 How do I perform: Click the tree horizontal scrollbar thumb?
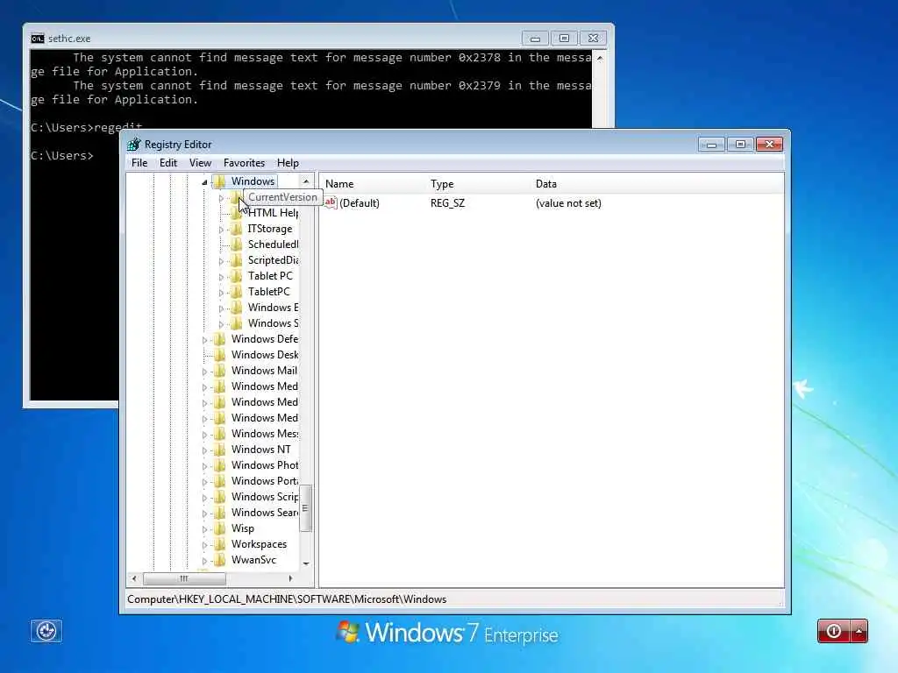point(184,578)
